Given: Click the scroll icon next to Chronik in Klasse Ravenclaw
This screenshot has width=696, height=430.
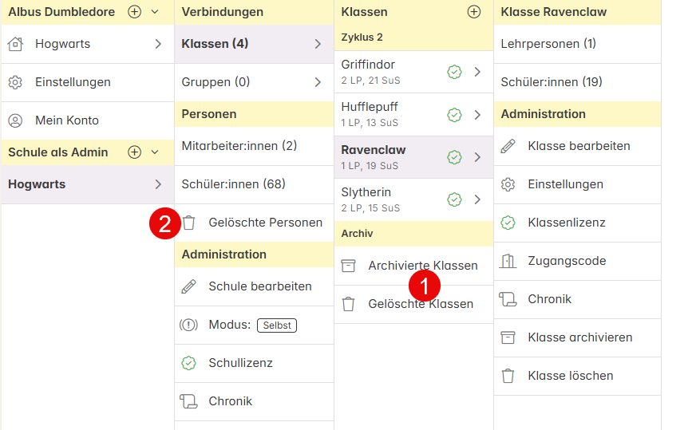Looking at the screenshot, I should pos(508,299).
